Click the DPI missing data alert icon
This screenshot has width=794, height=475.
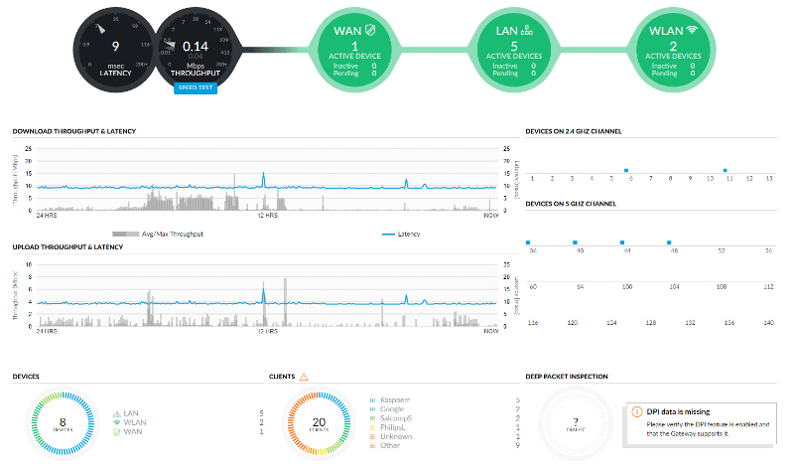point(636,411)
